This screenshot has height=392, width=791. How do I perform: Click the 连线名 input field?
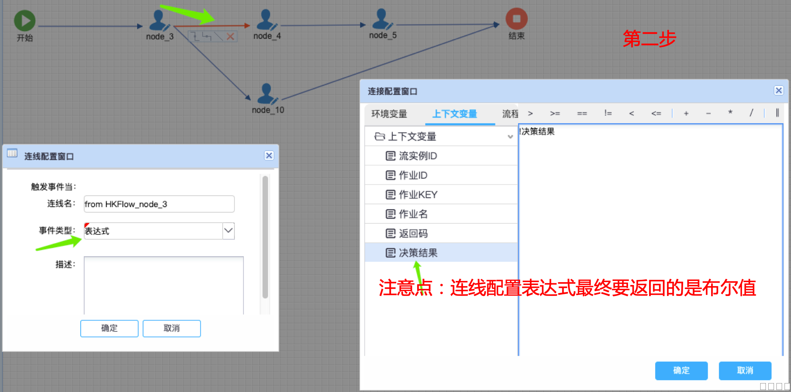click(x=159, y=204)
